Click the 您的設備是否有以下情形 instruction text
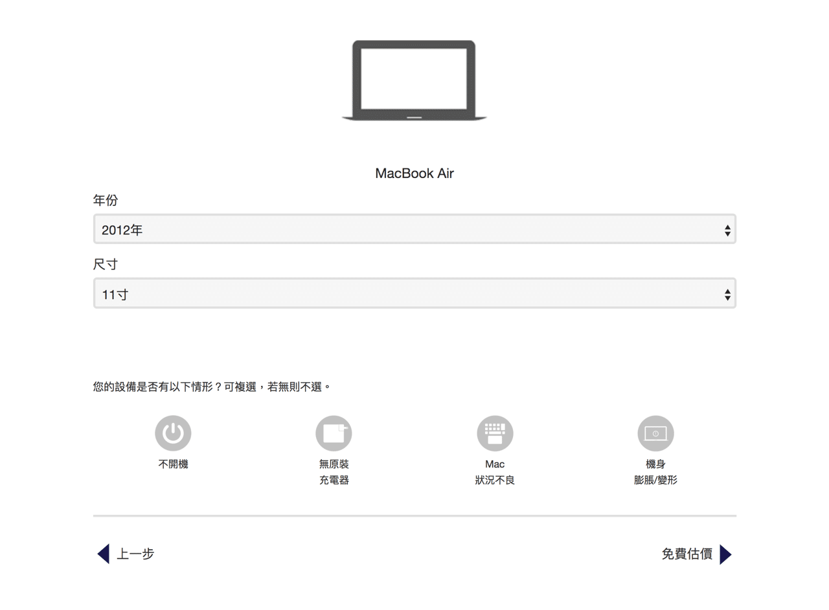The height and width of the screenshot is (610, 829). [212, 387]
